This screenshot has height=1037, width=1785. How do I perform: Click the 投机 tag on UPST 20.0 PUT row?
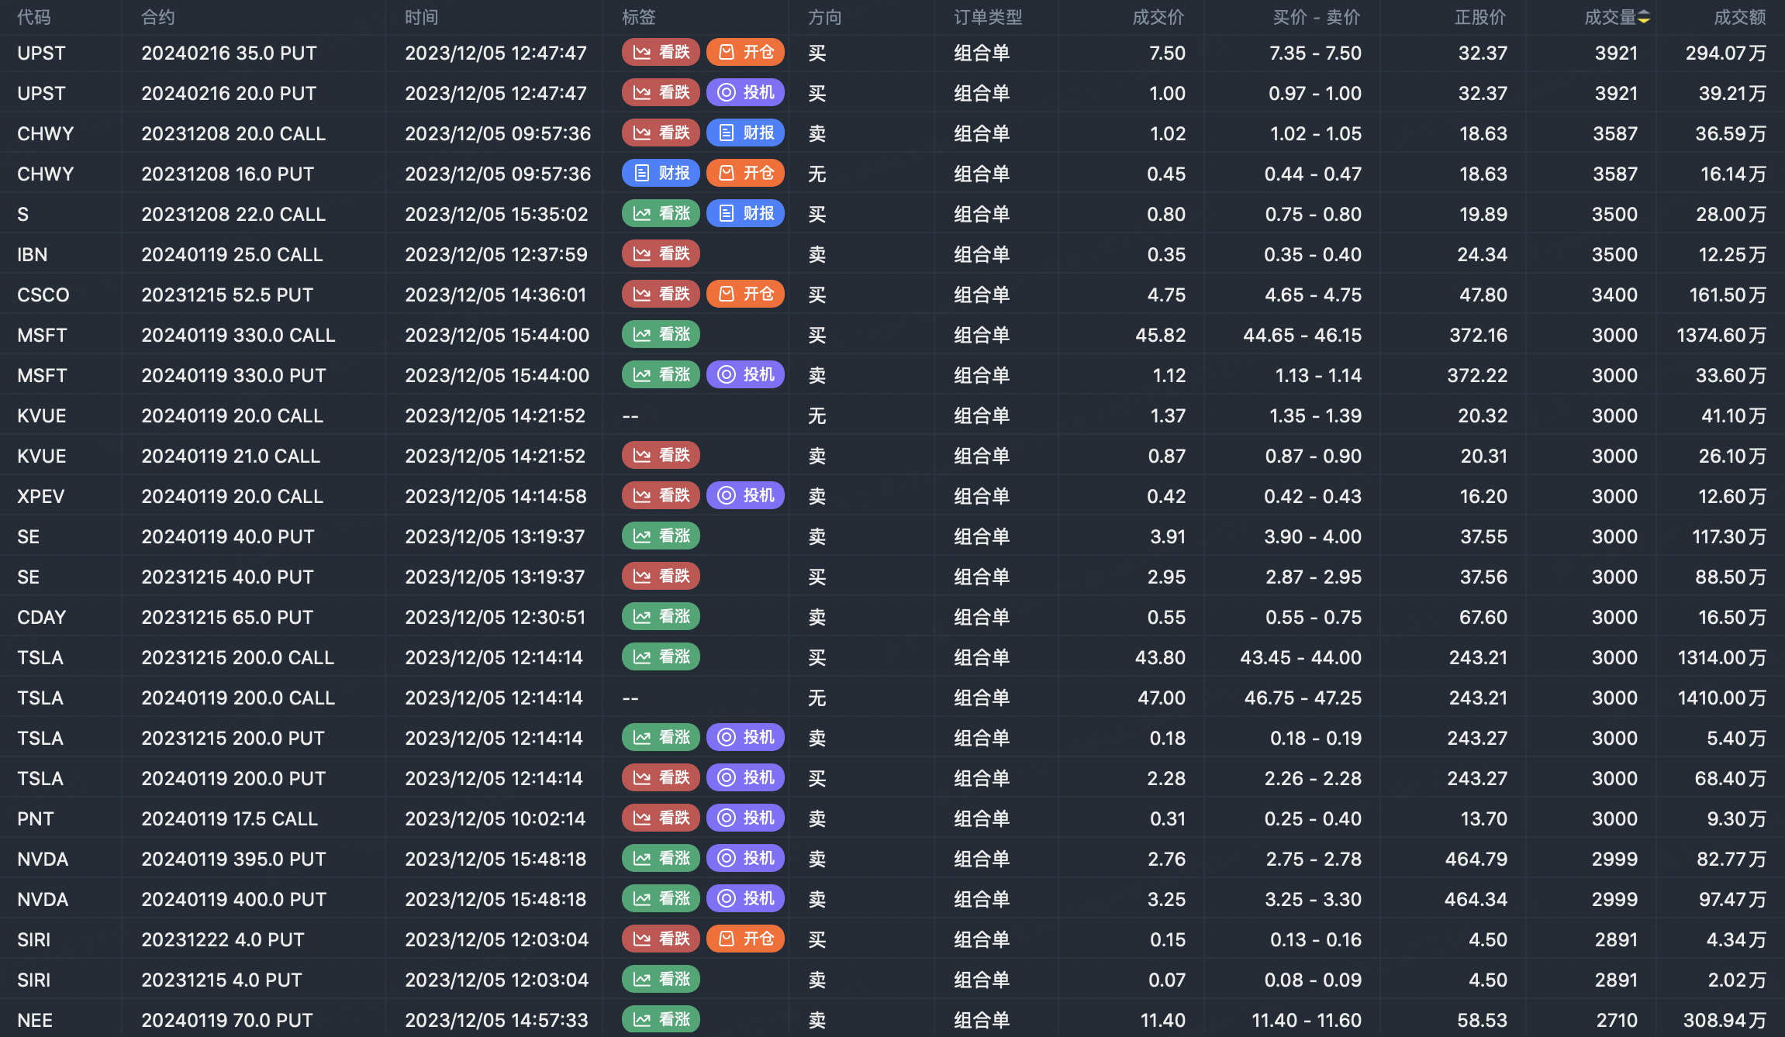click(x=745, y=92)
